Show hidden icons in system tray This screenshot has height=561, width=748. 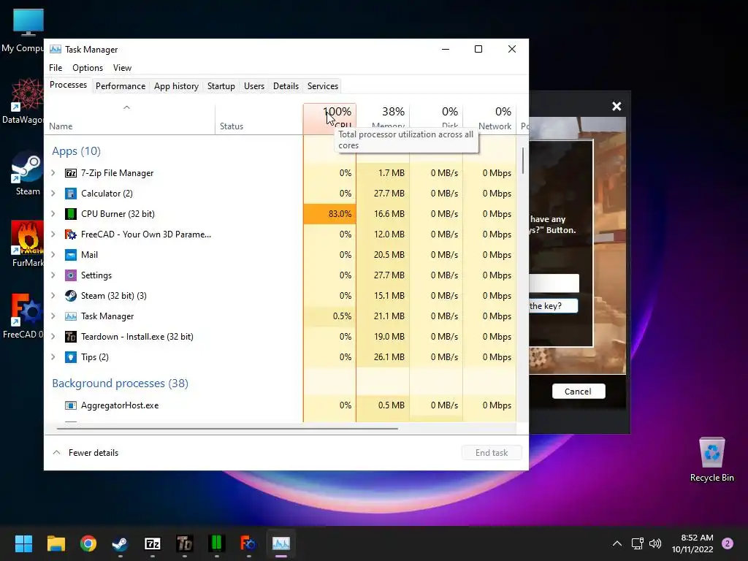point(617,543)
